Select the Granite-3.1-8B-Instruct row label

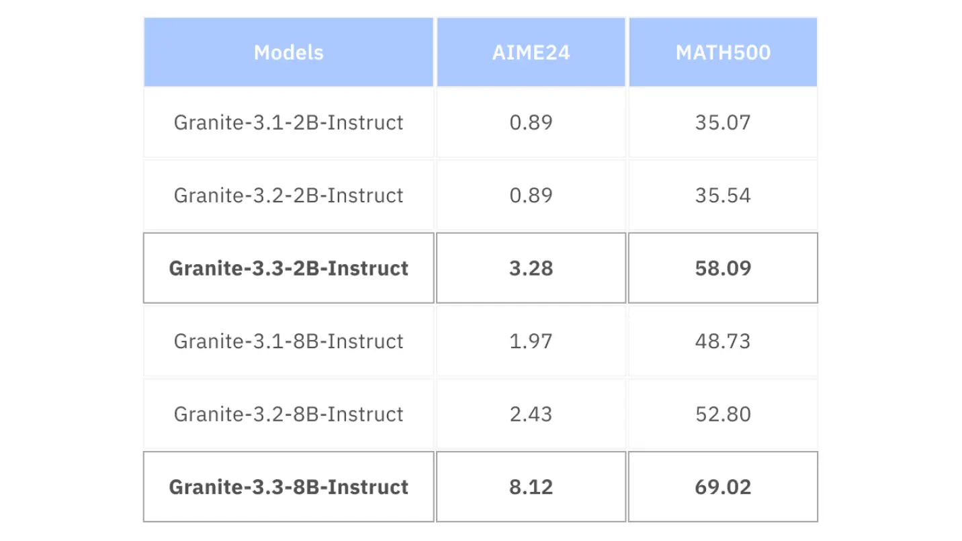pos(288,341)
